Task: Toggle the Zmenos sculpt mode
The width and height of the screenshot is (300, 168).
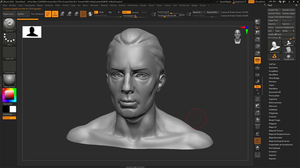Action: [135, 12]
